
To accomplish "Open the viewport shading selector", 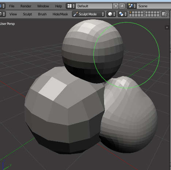I will click(111, 14).
